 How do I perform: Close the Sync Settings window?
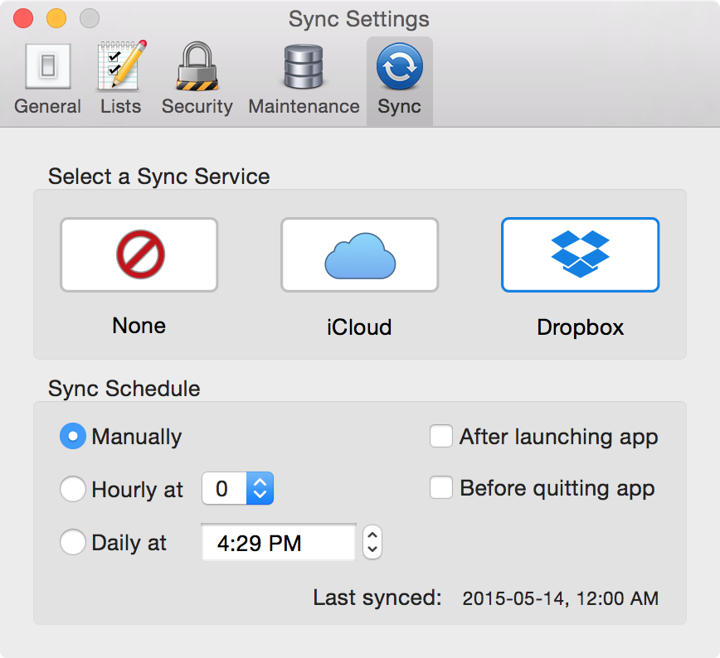coord(23,19)
